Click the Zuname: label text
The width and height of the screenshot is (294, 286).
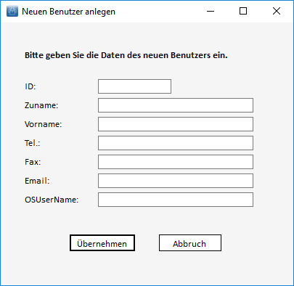pos(41,105)
